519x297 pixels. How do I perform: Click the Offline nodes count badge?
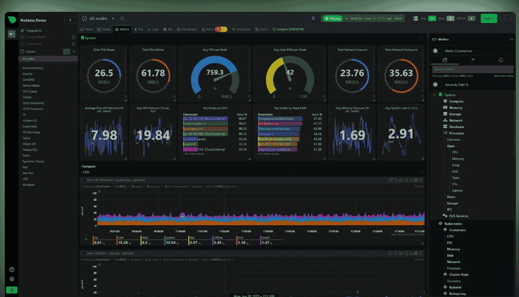(472, 18)
